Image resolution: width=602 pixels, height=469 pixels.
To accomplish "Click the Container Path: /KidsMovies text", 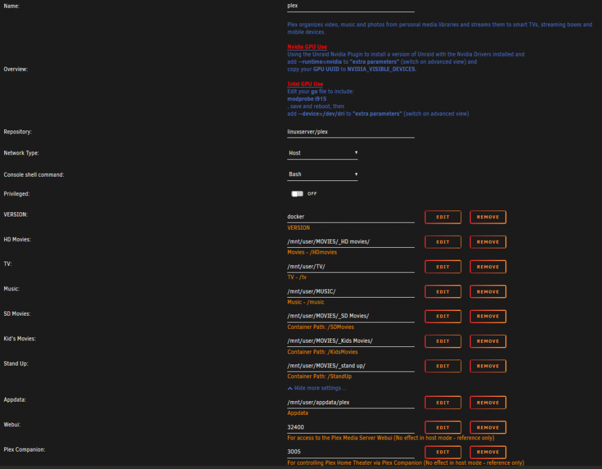I will tap(323, 352).
